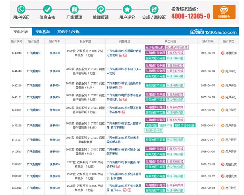This screenshot has height=195, width=244.
Task: Click the 销售问题 tag in row 1439239
Action: 151,125
